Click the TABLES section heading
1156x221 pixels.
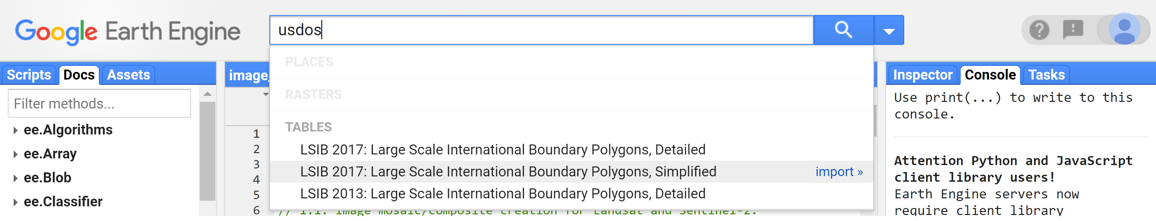pos(308,127)
